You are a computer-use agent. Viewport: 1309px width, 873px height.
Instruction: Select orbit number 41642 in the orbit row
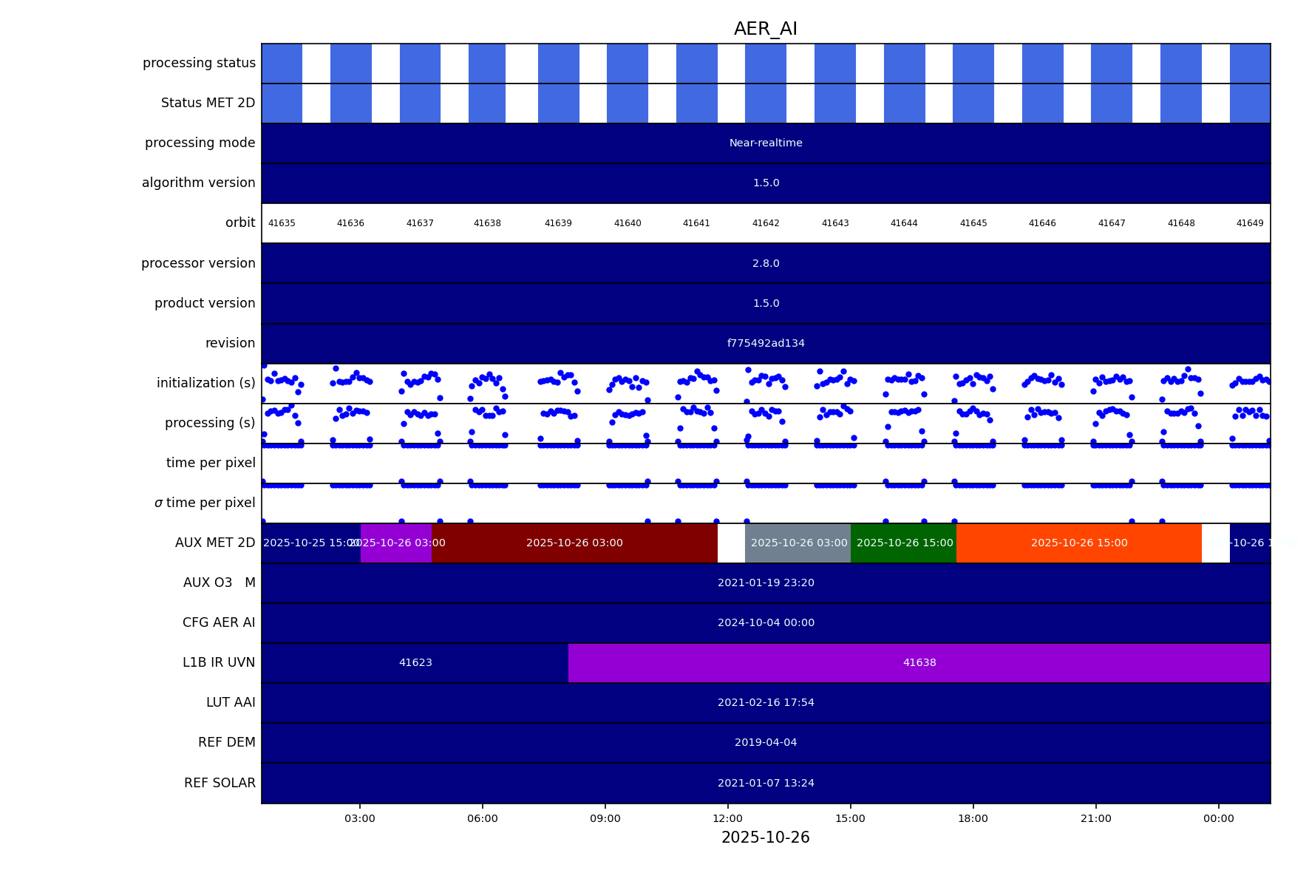[766, 223]
